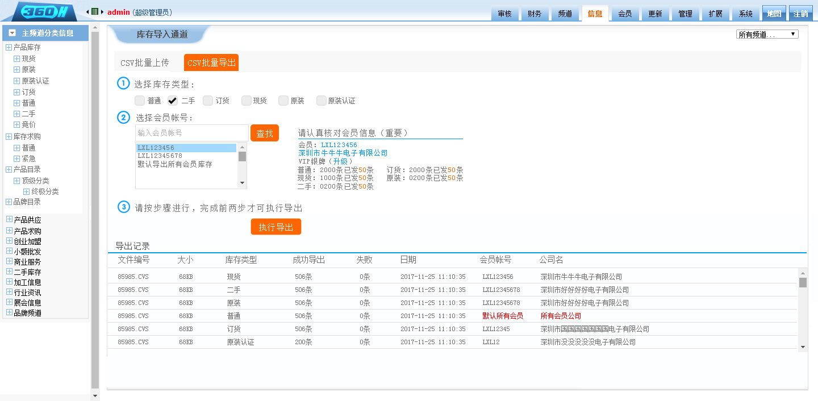Click the 查找 search button
The width and height of the screenshot is (818, 401).
265,133
